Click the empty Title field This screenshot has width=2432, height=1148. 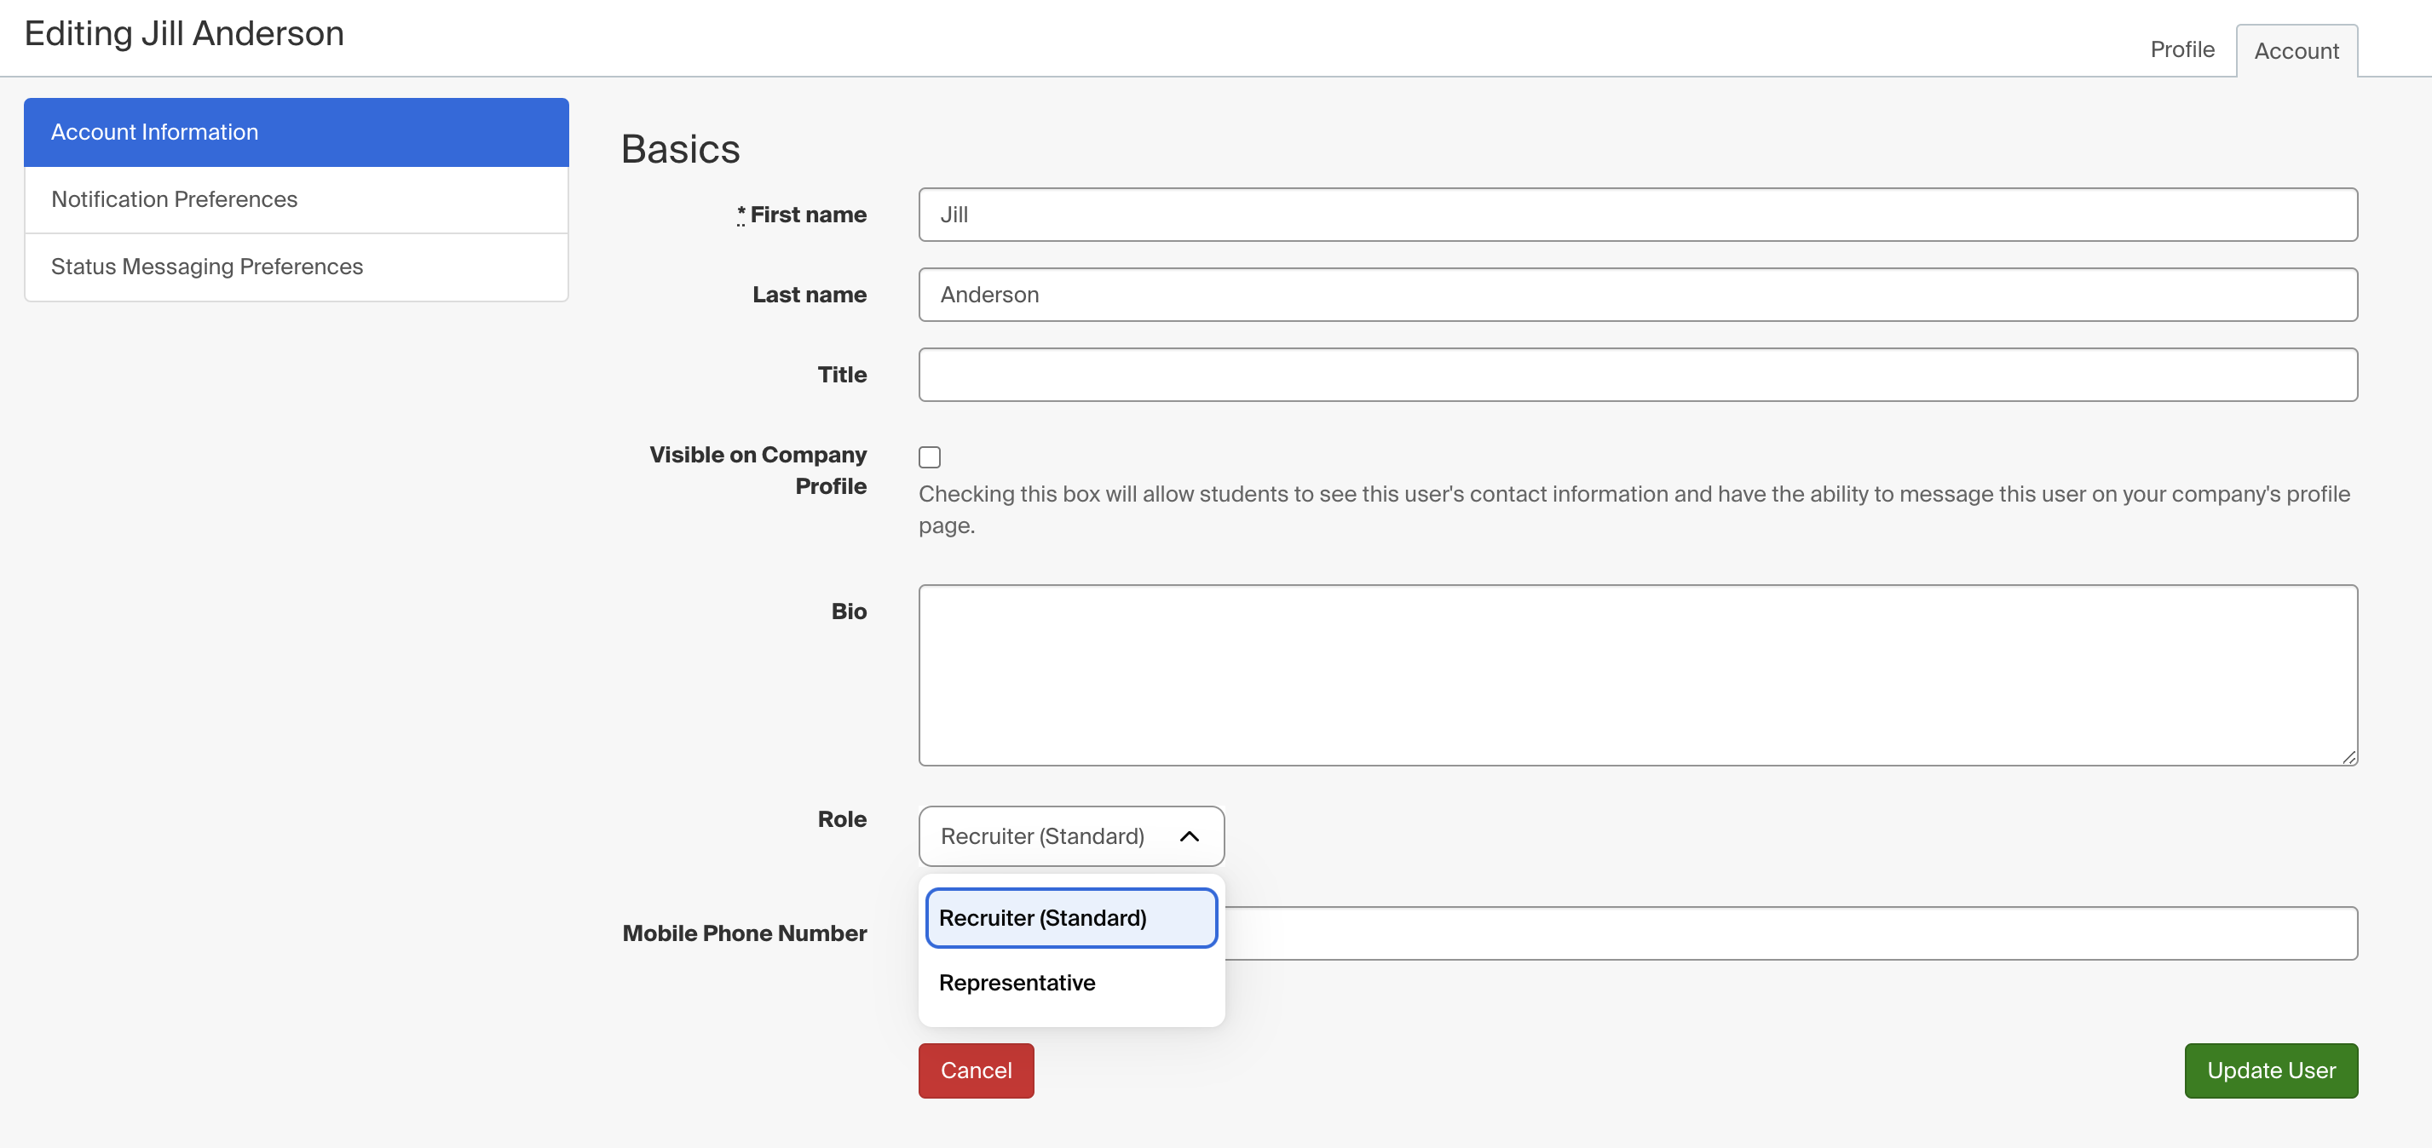pos(1637,375)
